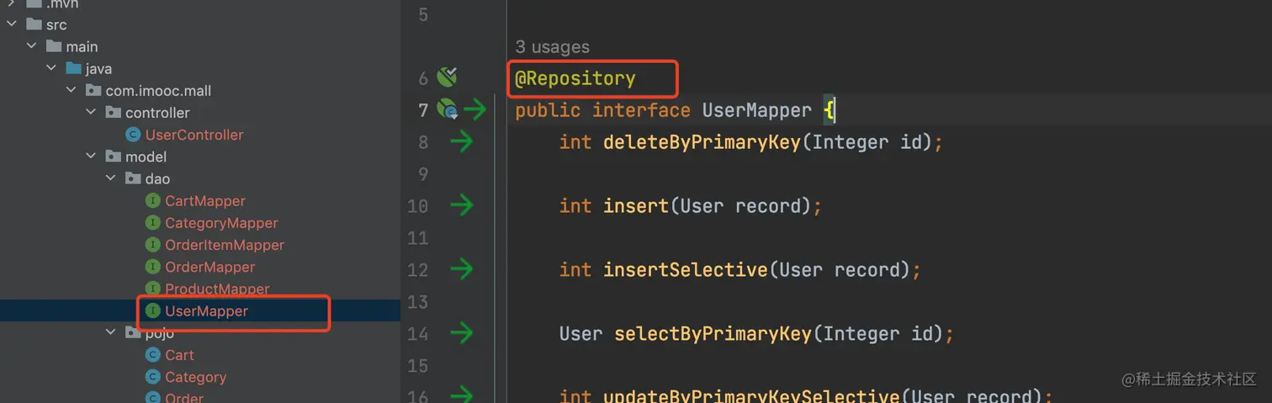Image resolution: width=1272 pixels, height=403 pixels.
Task: Click the deleteByPrimaryKey method name
Action: coord(702,142)
